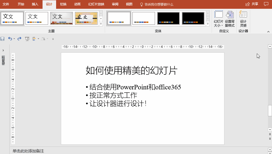Start the slideshow from the Quick Access Toolbar
272x154 pixels.
[27, 39]
